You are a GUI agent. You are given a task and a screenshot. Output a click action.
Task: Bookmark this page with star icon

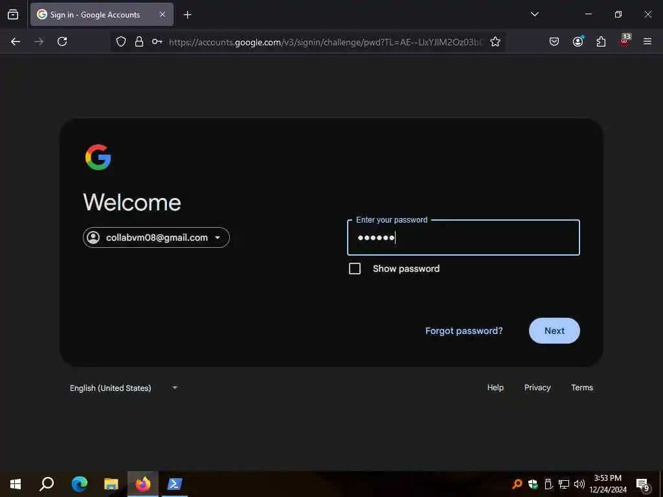495,41
